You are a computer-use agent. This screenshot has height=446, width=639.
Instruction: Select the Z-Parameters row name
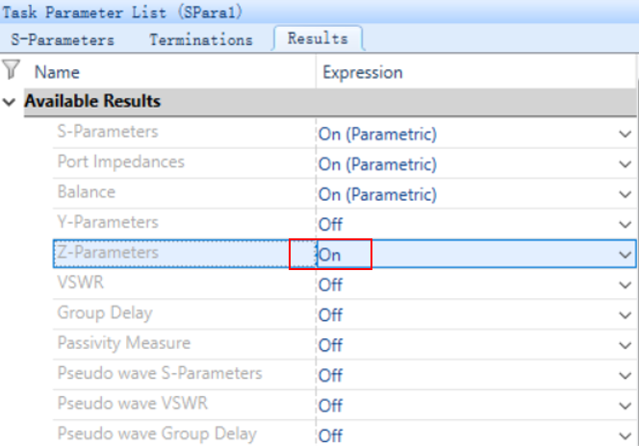pos(108,252)
